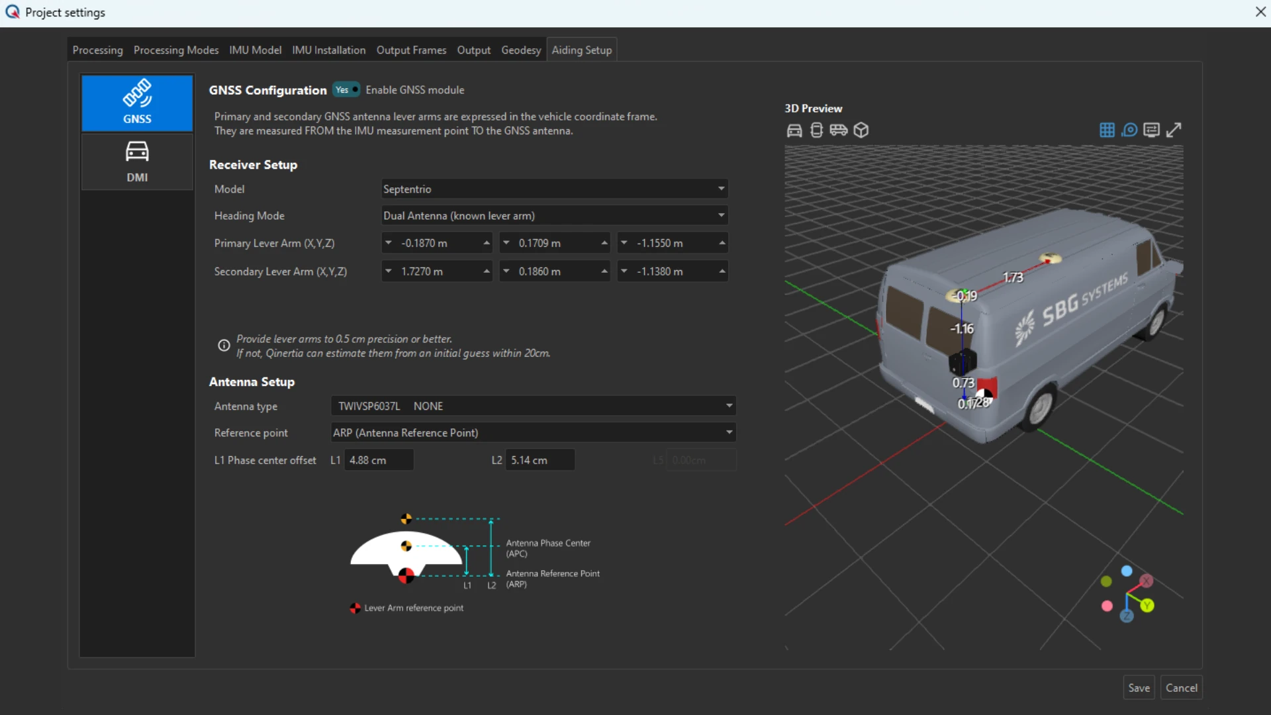This screenshot has width=1271, height=715.
Task: Expand the 3D preview to fullscreen
Action: 1174,130
